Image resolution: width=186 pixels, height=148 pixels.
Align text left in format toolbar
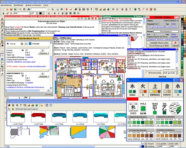point(67,13)
